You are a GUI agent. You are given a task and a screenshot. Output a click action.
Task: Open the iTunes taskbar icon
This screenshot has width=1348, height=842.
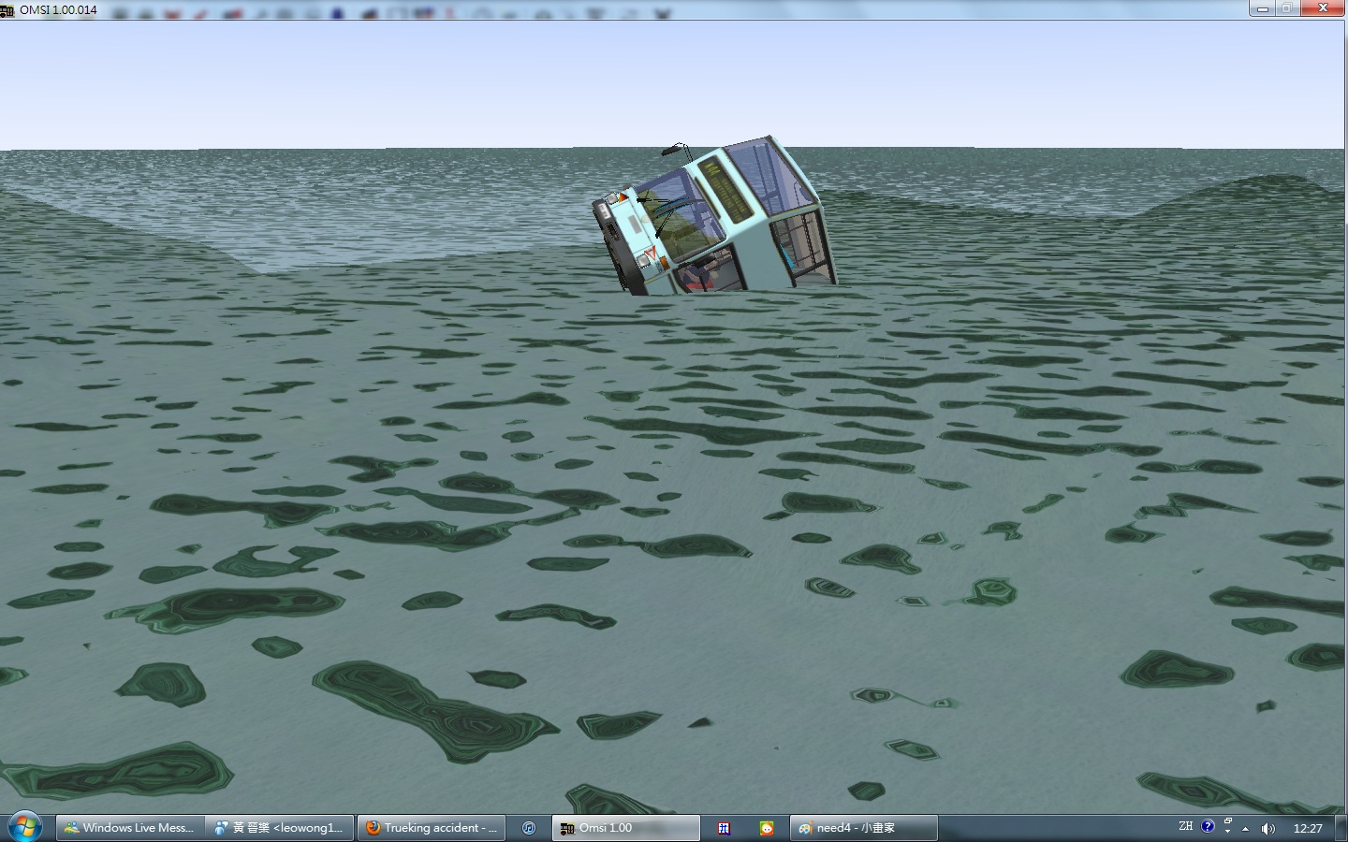click(x=529, y=828)
